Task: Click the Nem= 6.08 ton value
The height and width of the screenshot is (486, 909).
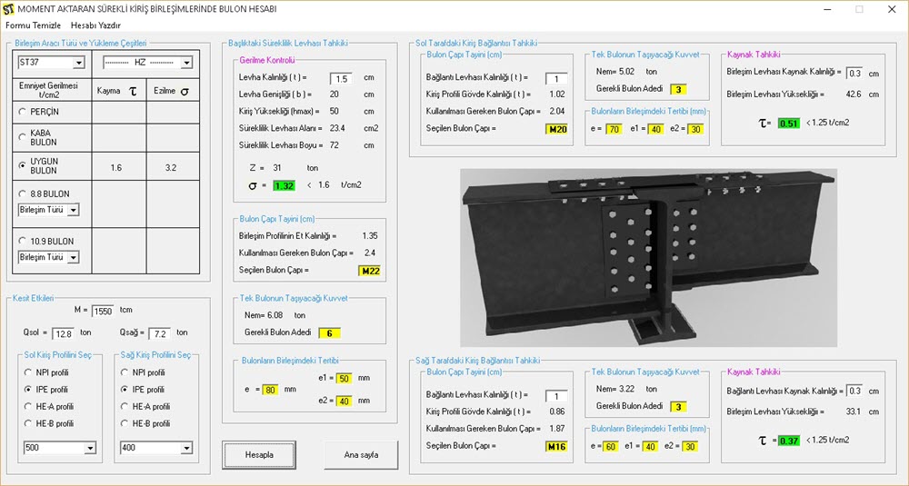Action: point(275,315)
